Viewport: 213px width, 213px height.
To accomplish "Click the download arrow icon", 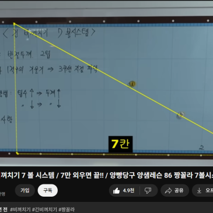I will [x=199, y=191].
